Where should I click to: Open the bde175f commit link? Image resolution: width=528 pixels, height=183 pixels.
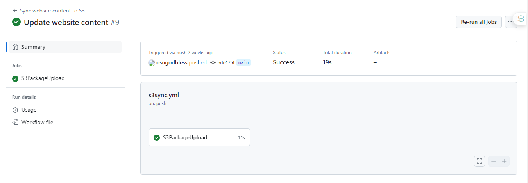[x=226, y=62]
